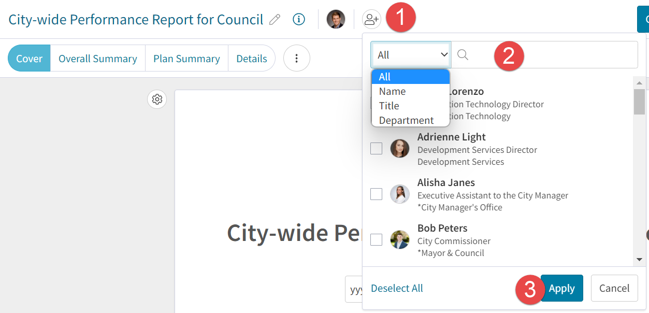This screenshot has height=313, width=649.
Task: Expand the All filter dropdown
Action: [x=411, y=55]
